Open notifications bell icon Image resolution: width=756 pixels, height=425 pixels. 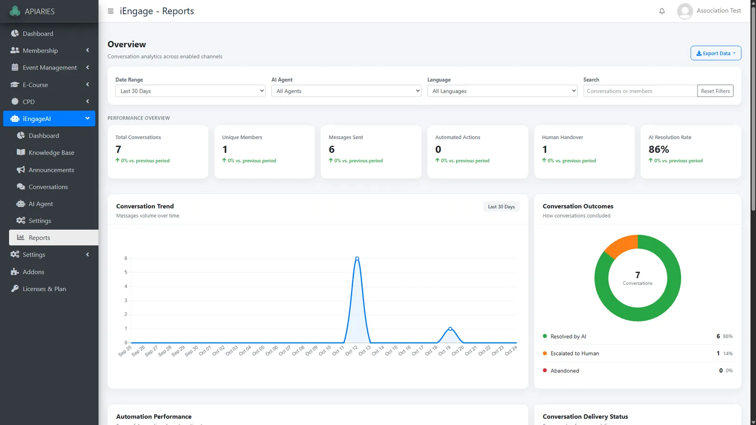pos(662,11)
